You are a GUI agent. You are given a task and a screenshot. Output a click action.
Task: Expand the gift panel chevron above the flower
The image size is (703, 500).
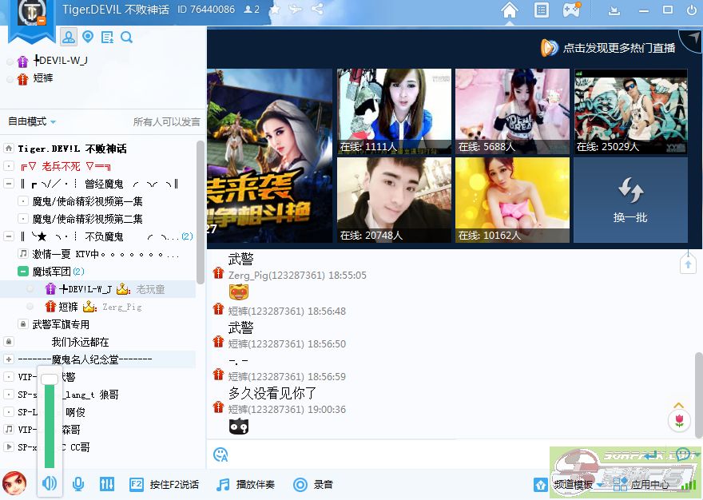point(679,406)
